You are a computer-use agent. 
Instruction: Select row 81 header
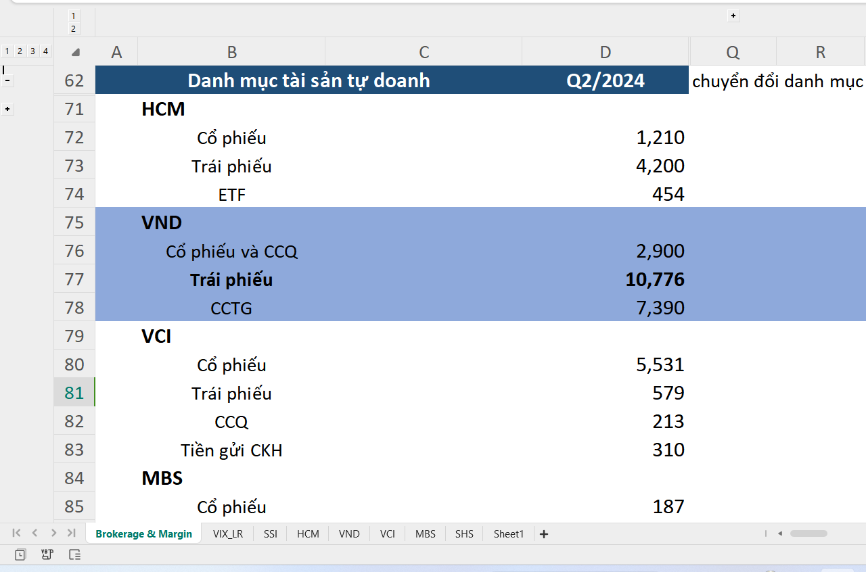coord(74,393)
